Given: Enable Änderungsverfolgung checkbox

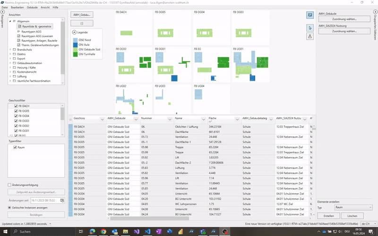Looking at the screenshot, I should pos(10,185).
